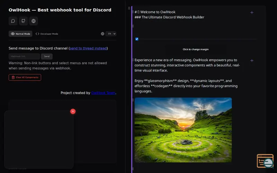The width and height of the screenshot is (277, 173).
Task: Click drag handle beside 'Experience a new era' paragraph
Action: click(133, 60)
